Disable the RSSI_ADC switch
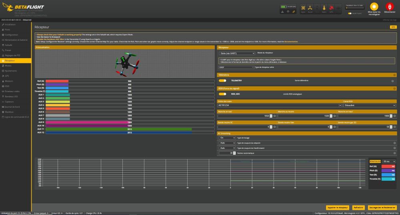 [x=222, y=94]
